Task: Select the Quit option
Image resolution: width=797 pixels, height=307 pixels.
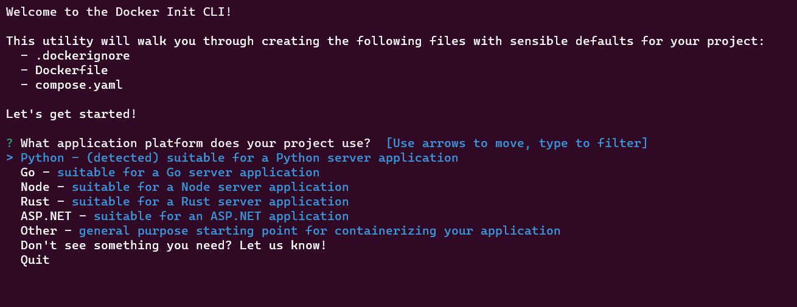Action: 35,260
